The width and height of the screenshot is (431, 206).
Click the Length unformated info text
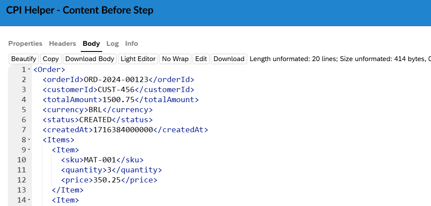pyautogui.click(x=340, y=59)
